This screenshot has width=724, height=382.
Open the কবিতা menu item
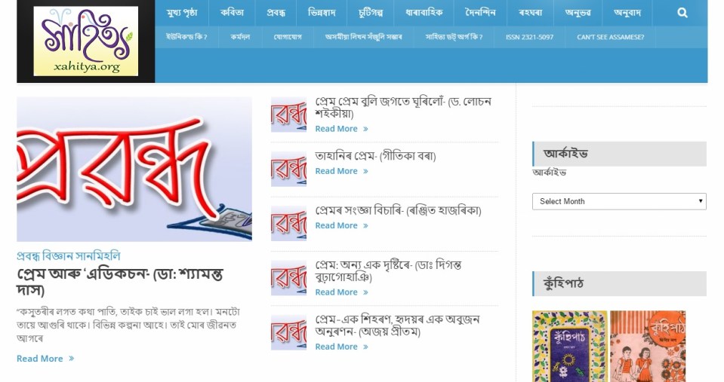[232, 13]
